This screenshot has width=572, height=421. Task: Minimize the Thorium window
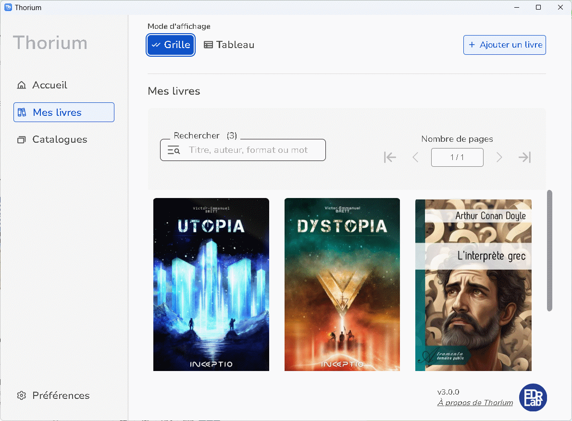[517, 7]
